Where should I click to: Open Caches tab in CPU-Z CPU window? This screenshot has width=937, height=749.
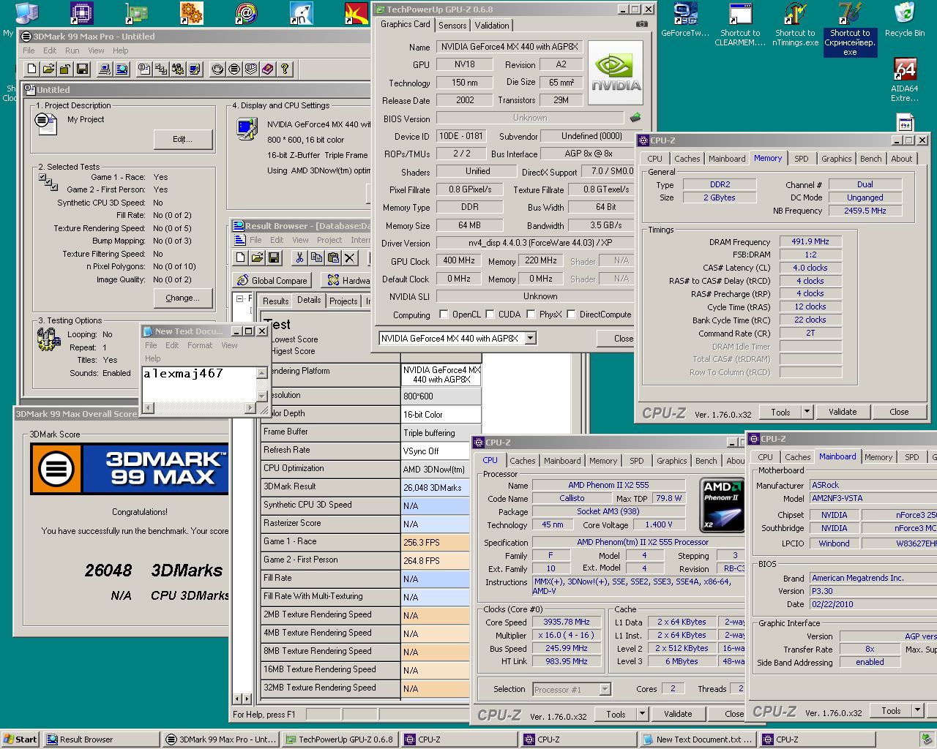522,461
